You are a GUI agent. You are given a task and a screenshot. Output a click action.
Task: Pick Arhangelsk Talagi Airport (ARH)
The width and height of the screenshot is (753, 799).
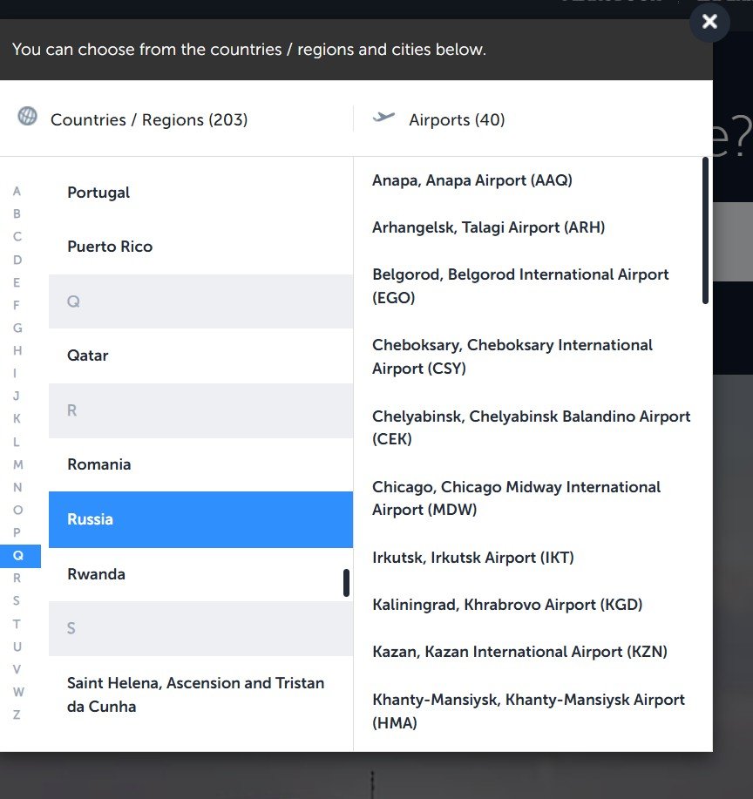tap(488, 227)
